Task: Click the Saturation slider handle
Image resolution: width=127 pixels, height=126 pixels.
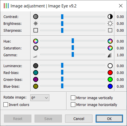Action: (73, 47)
